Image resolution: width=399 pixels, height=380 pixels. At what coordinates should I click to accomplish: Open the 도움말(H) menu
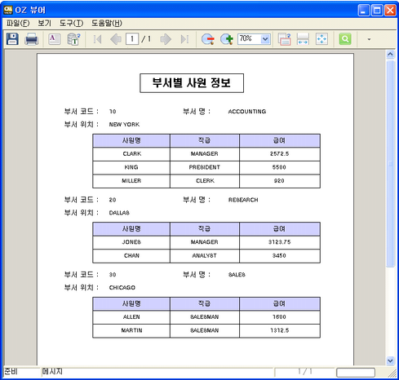point(107,24)
